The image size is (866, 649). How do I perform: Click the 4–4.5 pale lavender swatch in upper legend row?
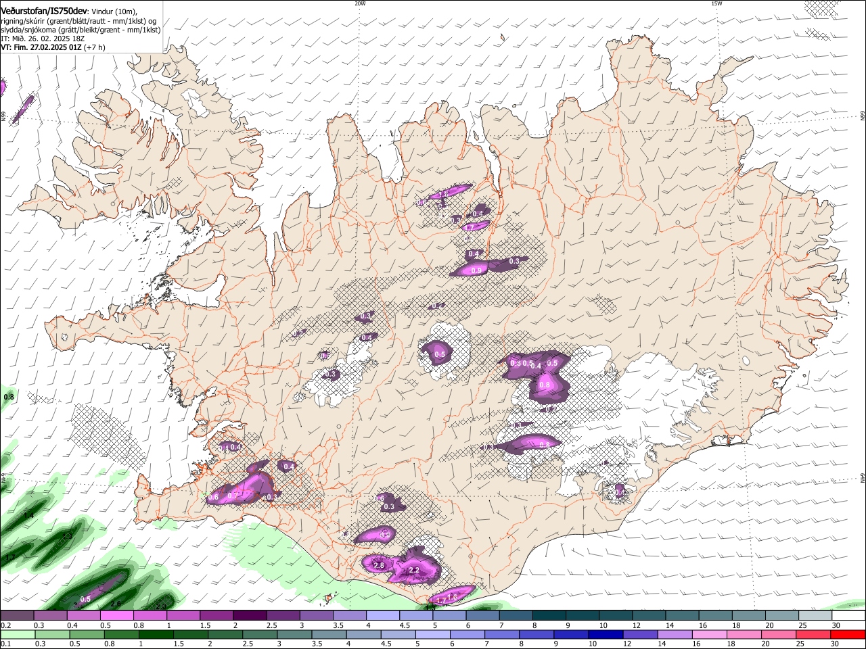coord(382,616)
